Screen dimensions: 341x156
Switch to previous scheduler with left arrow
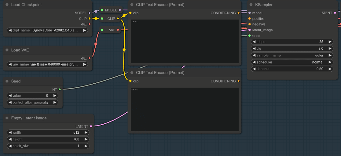(254, 62)
